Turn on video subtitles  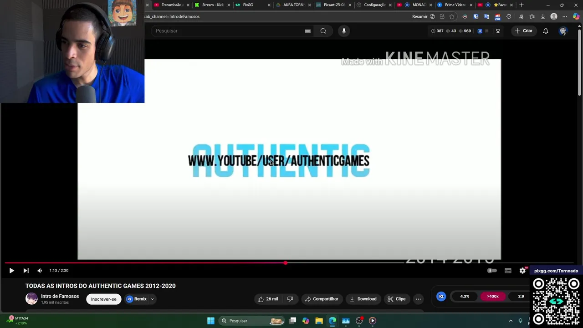508,271
